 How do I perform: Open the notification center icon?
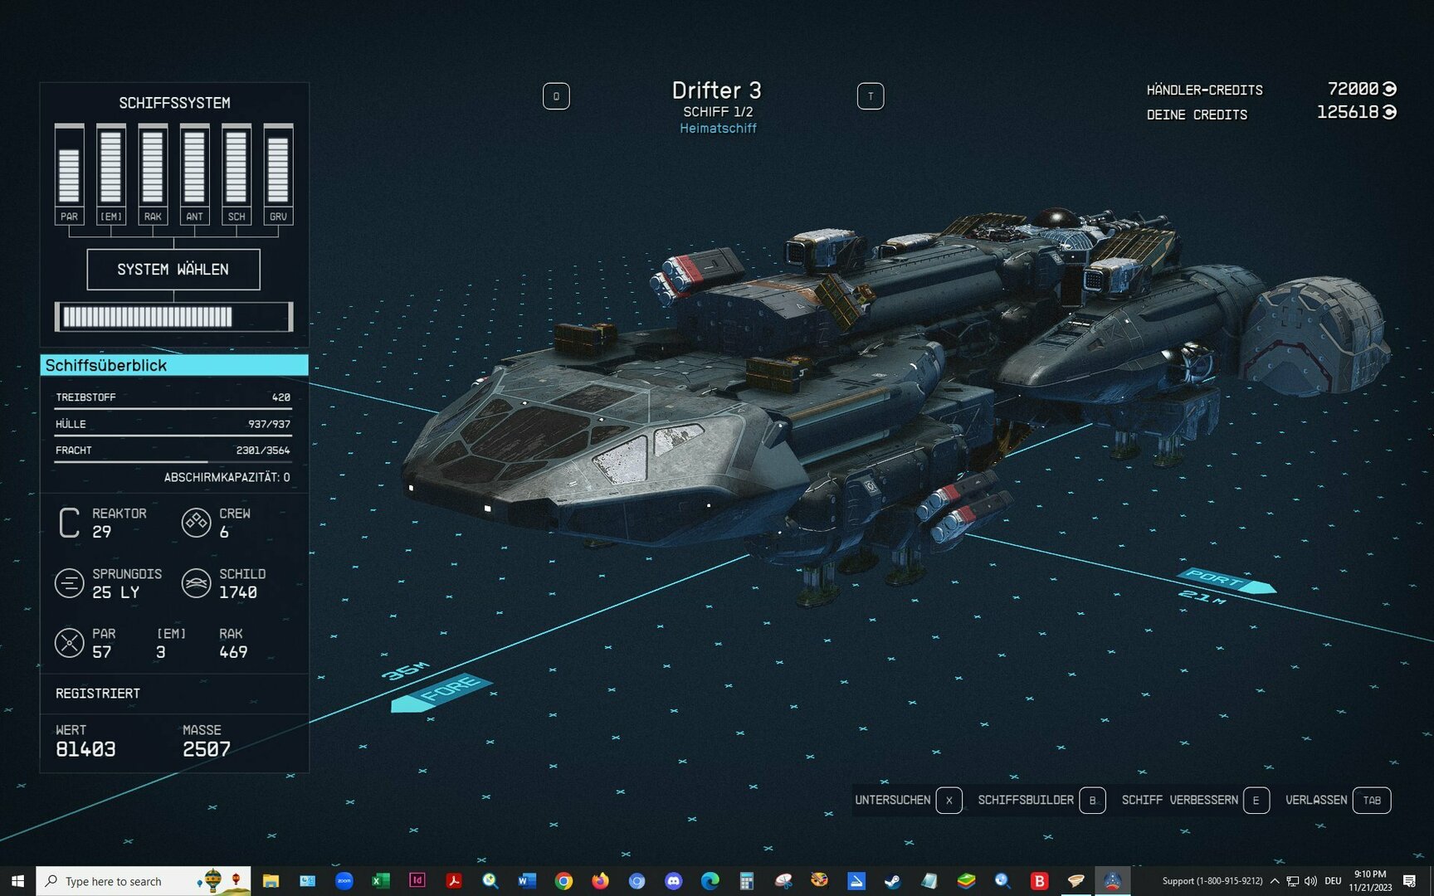(x=1409, y=881)
